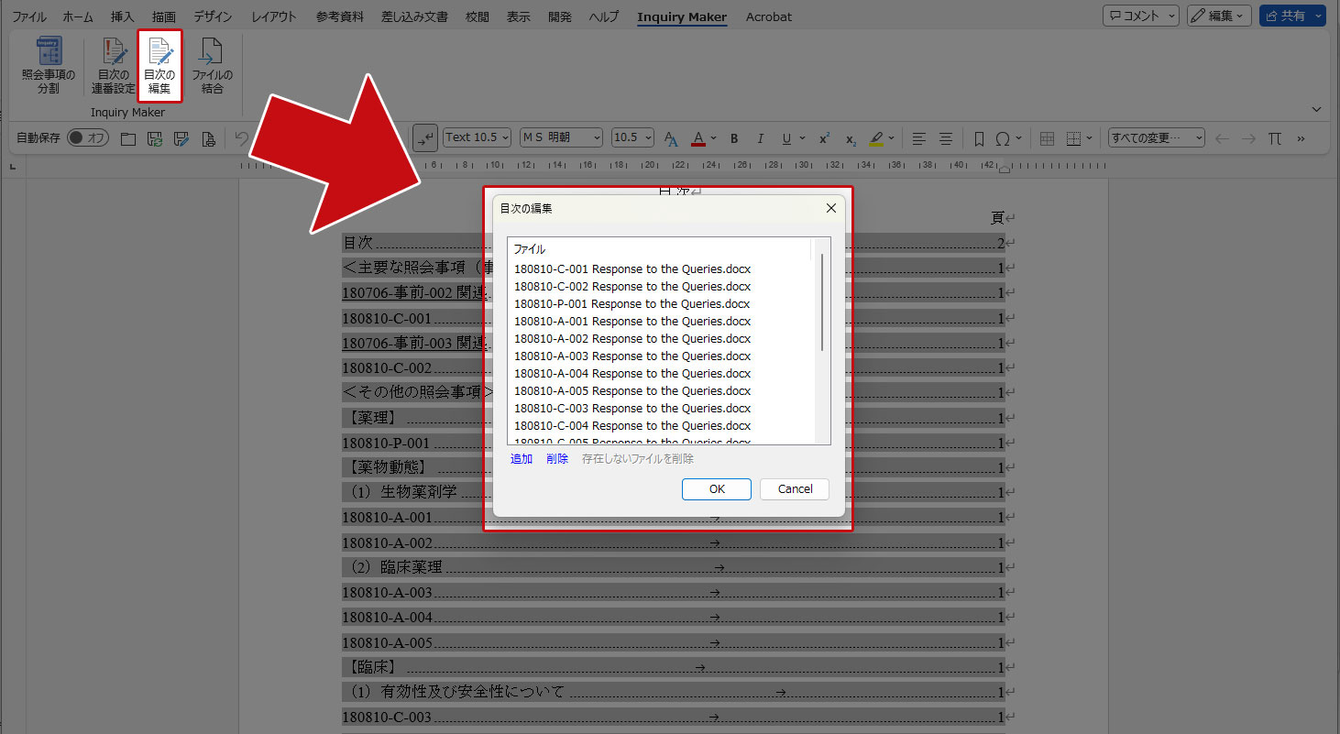Apply superscript formatting

pyautogui.click(x=824, y=138)
